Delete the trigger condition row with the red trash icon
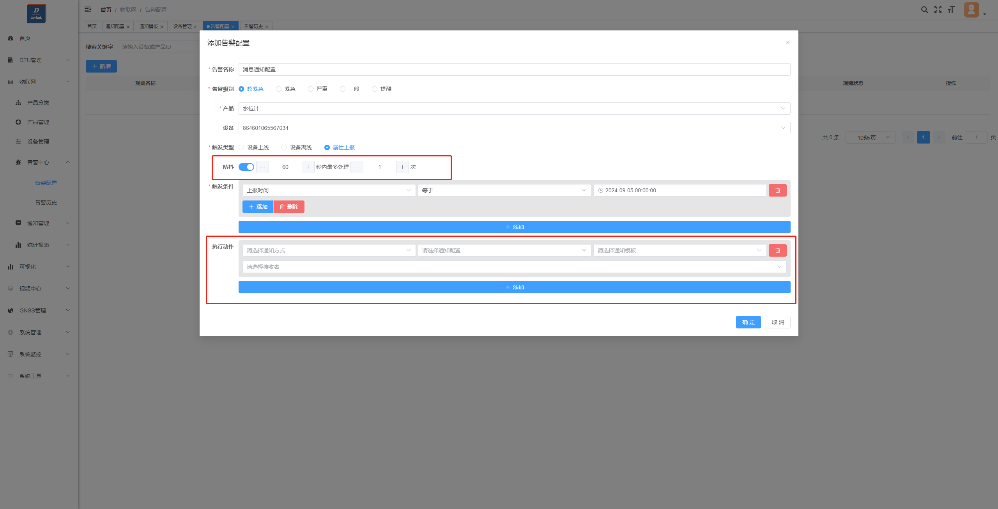The width and height of the screenshot is (998, 509). (x=777, y=190)
